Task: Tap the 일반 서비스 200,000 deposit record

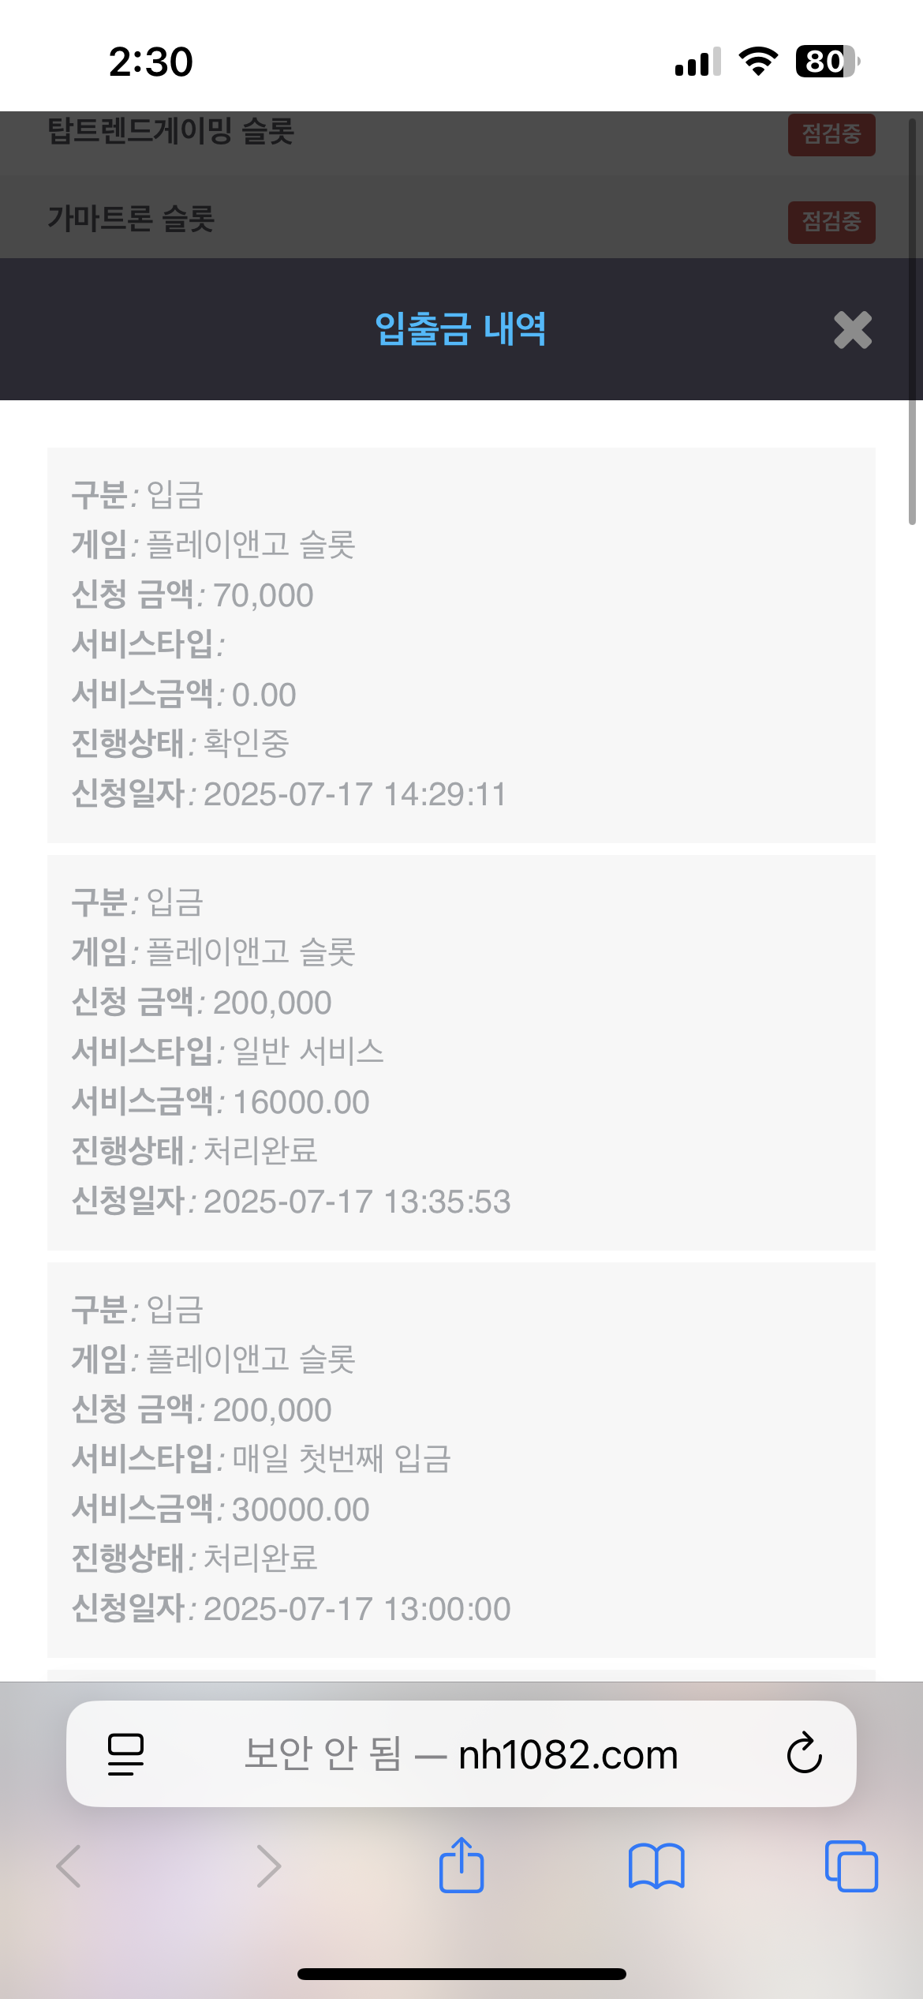Action: coord(461,1052)
